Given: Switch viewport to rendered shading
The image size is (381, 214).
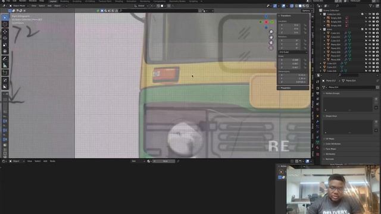Looking at the screenshot, I should [x=308, y=6].
